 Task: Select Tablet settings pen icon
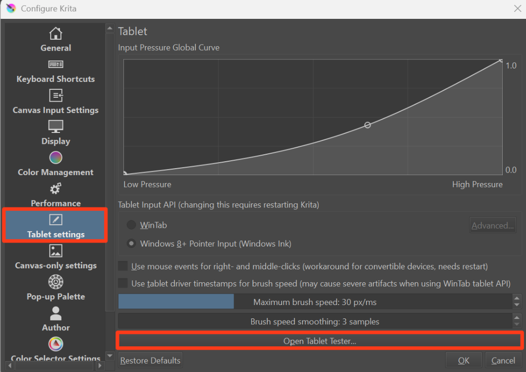pos(56,220)
